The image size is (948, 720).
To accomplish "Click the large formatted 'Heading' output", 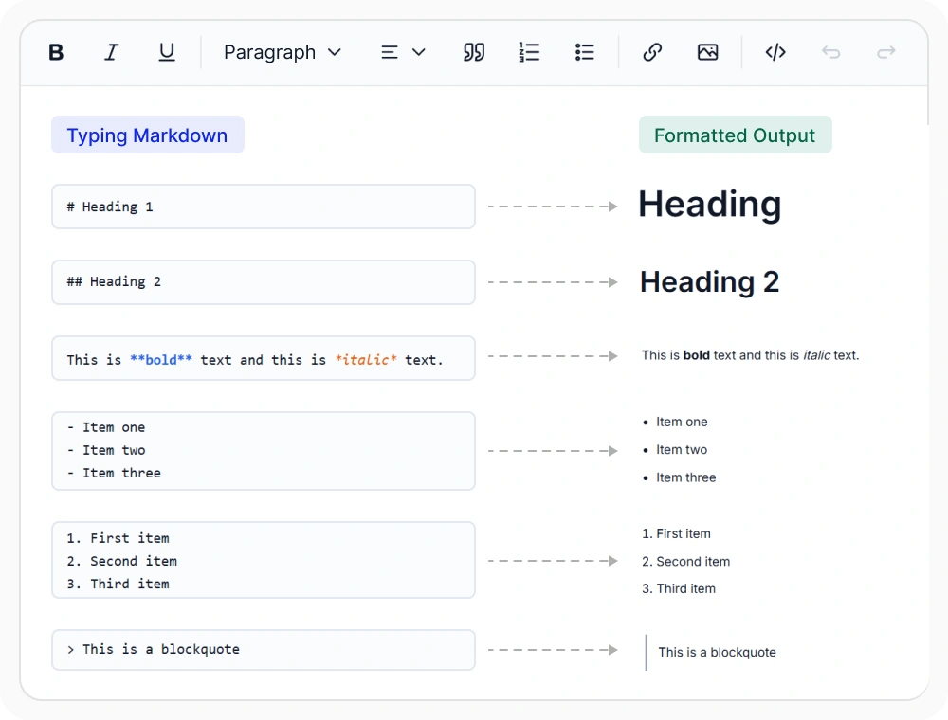I will pos(710,205).
